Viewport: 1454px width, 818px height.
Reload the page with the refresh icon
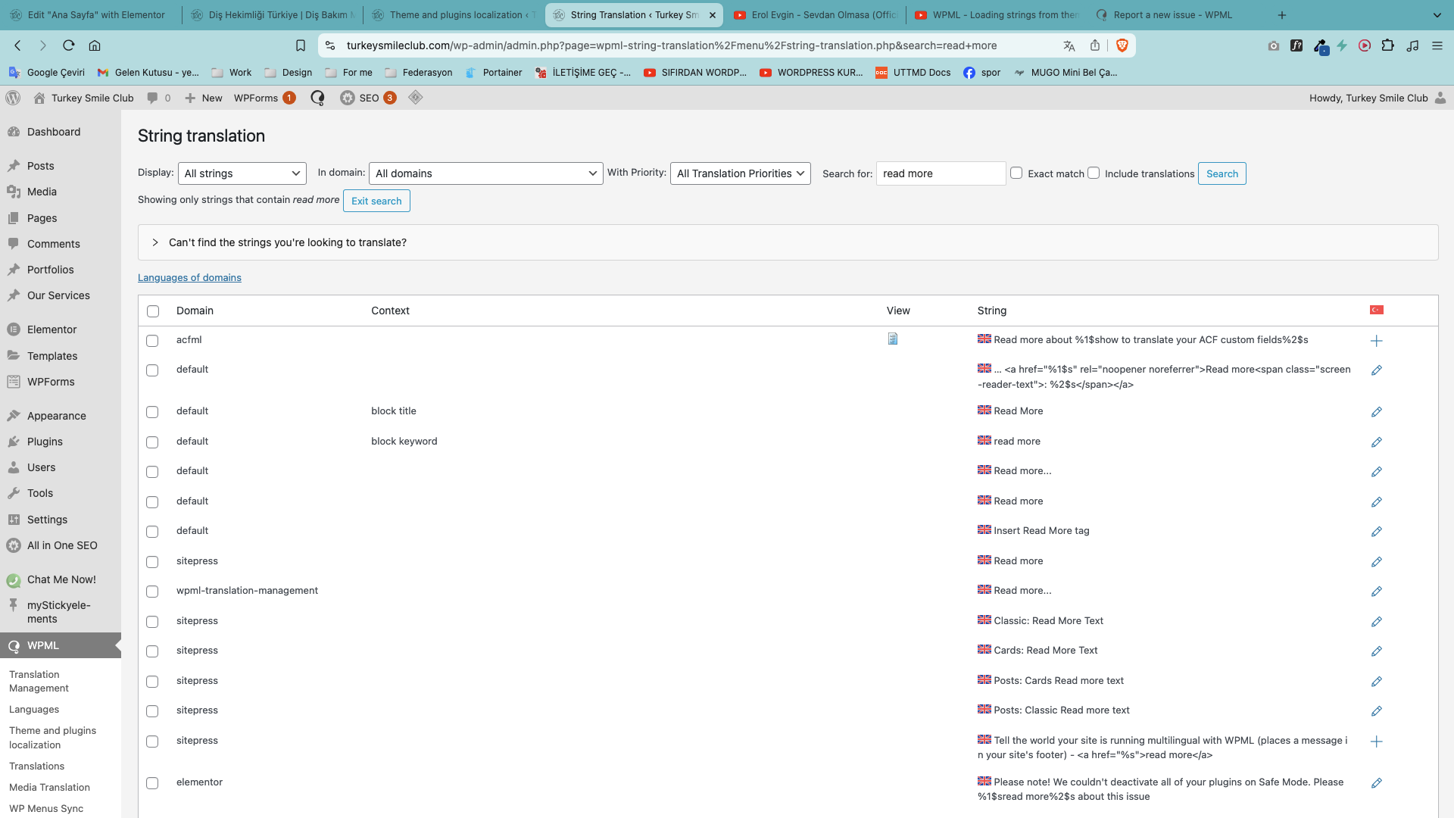[68, 45]
